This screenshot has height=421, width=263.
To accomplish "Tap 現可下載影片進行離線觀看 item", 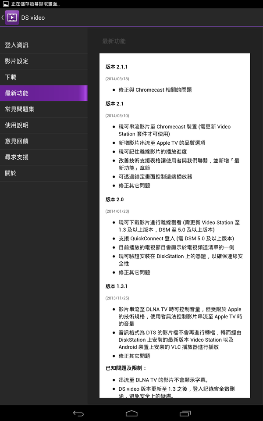I will [180, 226].
